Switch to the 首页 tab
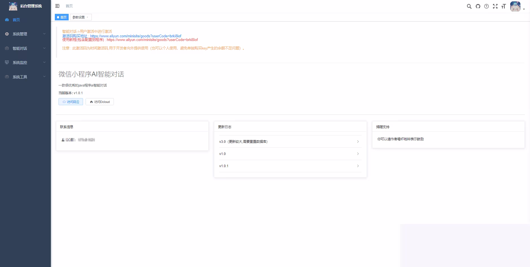This screenshot has height=267, width=530. [x=62, y=17]
